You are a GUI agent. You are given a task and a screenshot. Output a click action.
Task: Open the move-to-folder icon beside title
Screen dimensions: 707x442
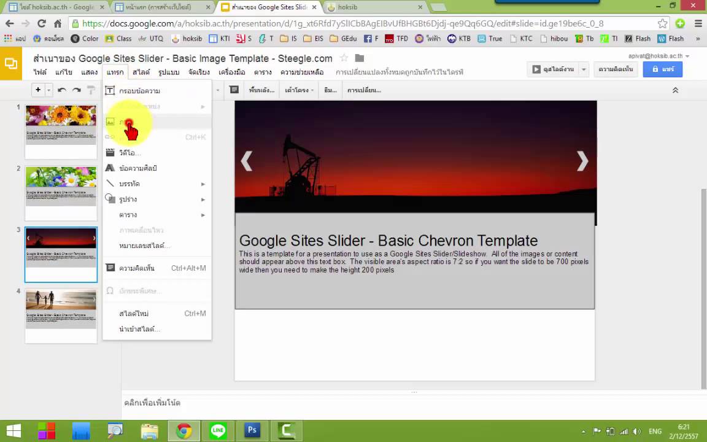[360, 58]
